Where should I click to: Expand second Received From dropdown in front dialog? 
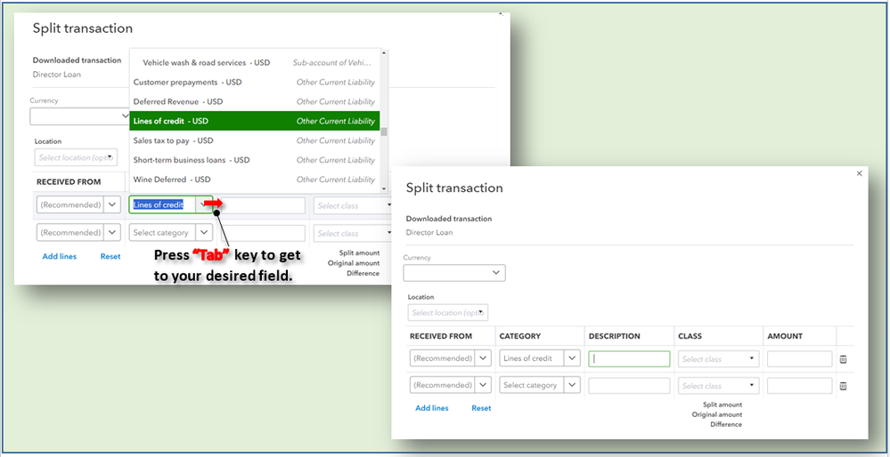484,385
